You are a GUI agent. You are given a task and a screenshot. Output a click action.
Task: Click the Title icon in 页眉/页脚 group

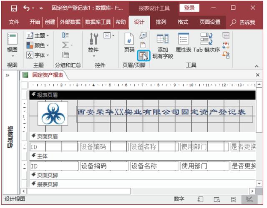click(143, 45)
